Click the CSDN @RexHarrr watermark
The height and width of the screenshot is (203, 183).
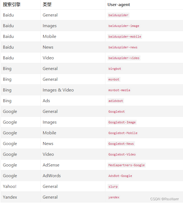click(x=164, y=199)
